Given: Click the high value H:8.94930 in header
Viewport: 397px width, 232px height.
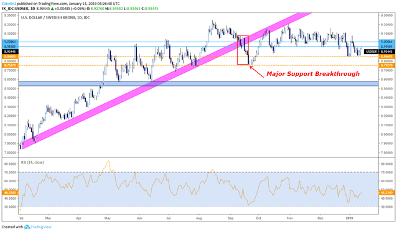Looking at the screenshot, I should [x=114, y=9].
